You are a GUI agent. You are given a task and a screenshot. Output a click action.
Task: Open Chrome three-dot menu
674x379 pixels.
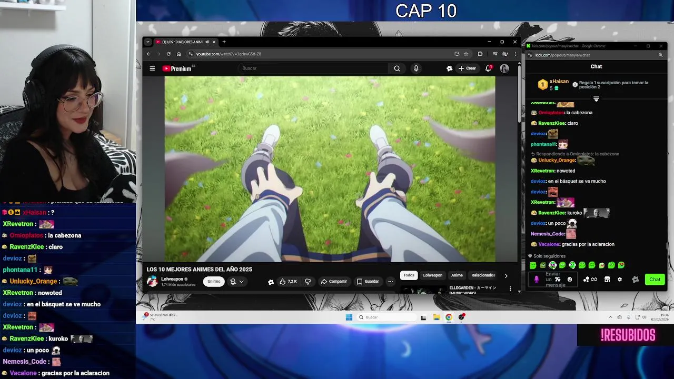pyautogui.click(x=515, y=54)
